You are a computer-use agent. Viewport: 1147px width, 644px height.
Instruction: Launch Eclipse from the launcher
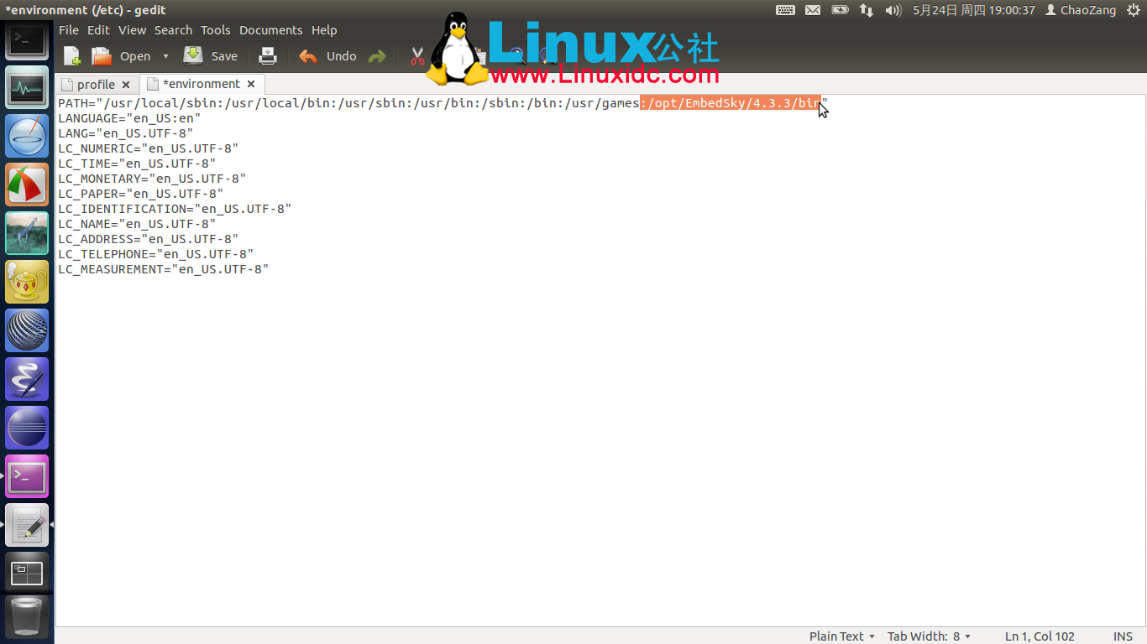(x=27, y=428)
